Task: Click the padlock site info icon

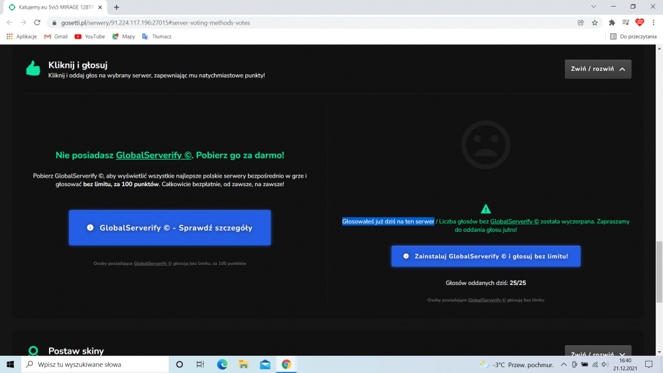Action: tap(54, 23)
